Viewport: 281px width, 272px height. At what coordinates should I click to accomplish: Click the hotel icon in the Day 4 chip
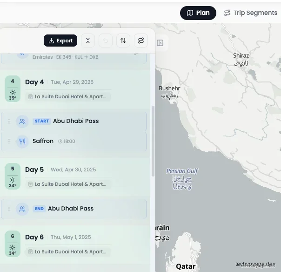(x=30, y=97)
